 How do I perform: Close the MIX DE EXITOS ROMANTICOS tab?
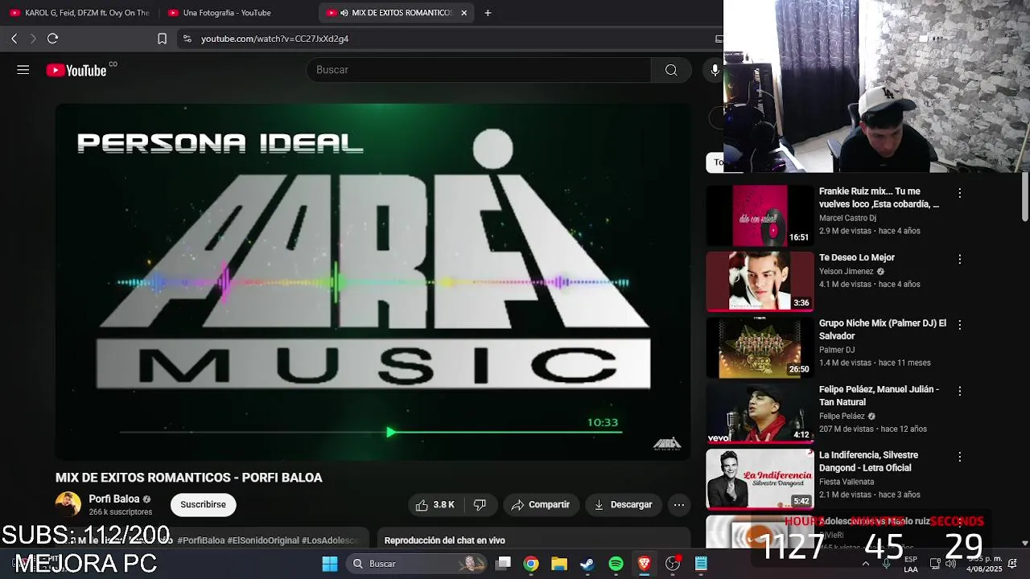[x=463, y=13]
